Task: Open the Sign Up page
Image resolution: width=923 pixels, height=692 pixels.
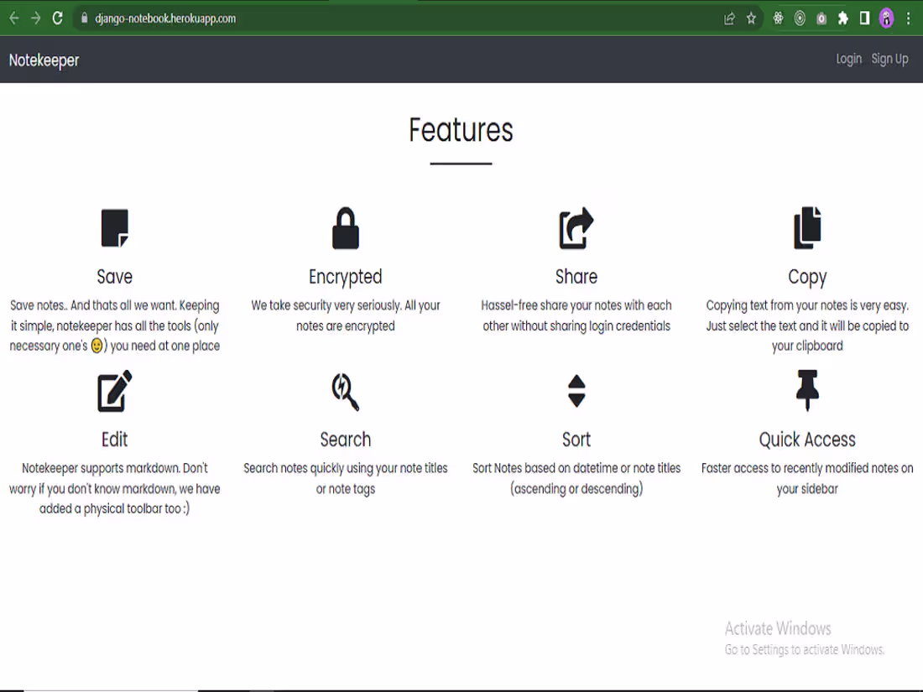Action: point(889,59)
